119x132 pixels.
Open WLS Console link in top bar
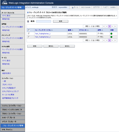point(86,7)
